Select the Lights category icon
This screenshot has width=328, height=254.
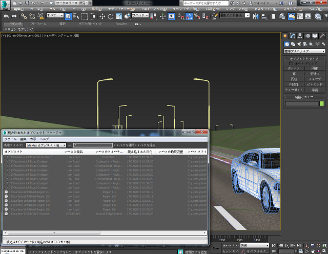(x=298, y=44)
